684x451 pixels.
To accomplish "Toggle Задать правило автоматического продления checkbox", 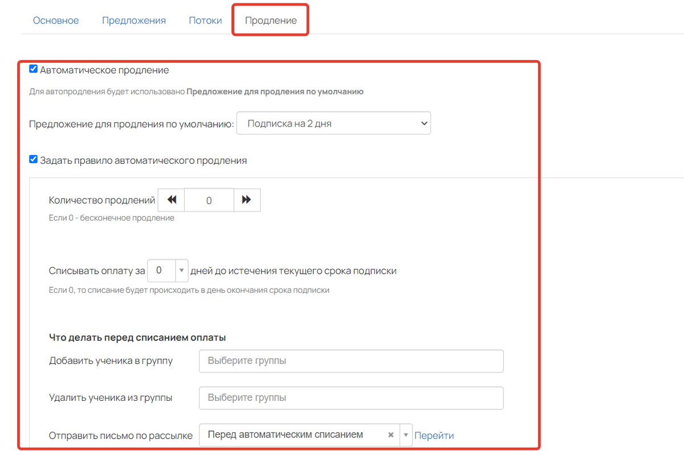I will coord(34,160).
